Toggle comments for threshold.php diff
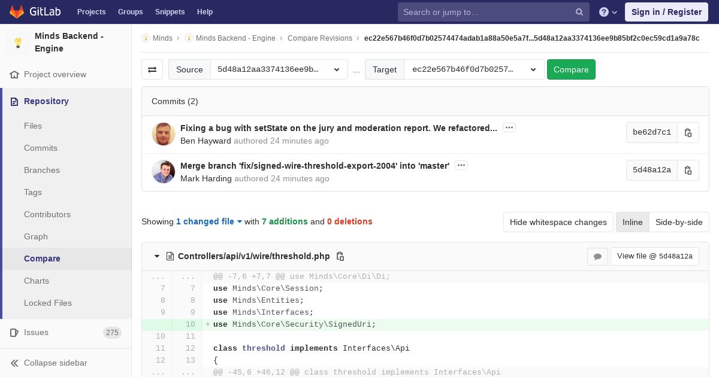719x377 pixels. 597,256
